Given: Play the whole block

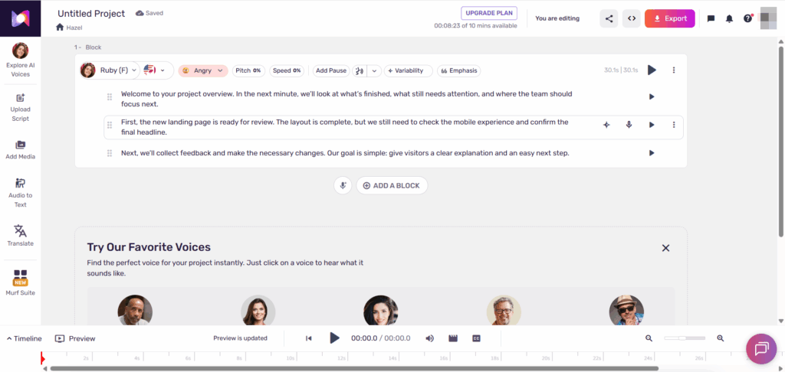Looking at the screenshot, I should [652, 70].
